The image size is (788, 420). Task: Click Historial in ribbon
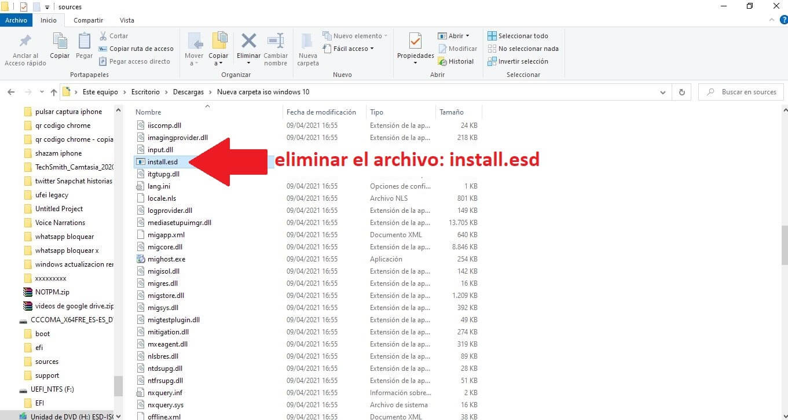point(456,61)
